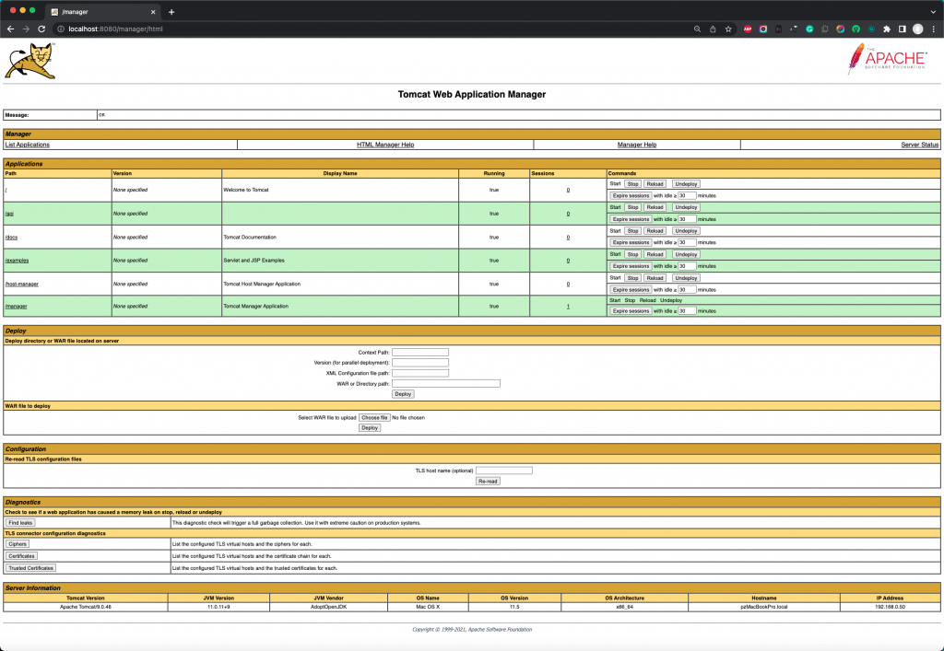Image resolution: width=944 pixels, height=651 pixels.
Task: Open the green Grammarly extension icon
Action: 809,29
